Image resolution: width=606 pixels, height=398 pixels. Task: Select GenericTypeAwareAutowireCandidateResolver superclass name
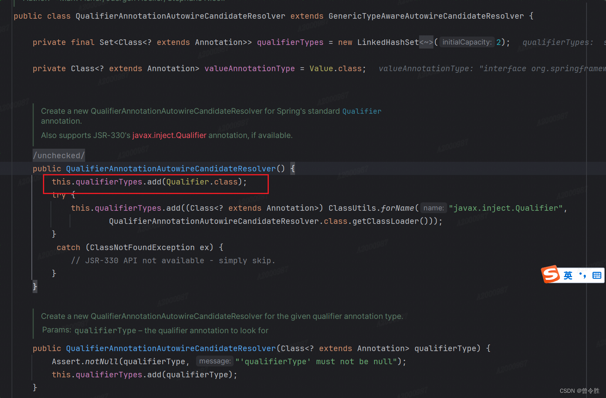pos(426,16)
